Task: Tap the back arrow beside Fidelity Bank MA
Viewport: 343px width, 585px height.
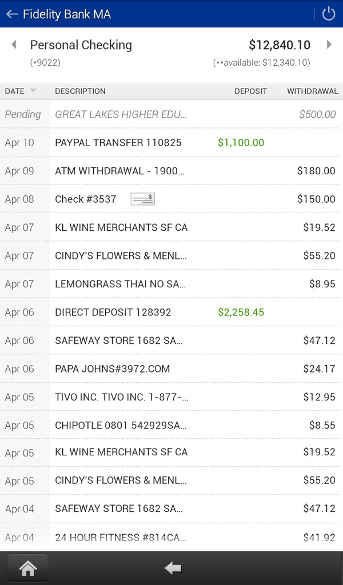Action: click(x=12, y=14)
